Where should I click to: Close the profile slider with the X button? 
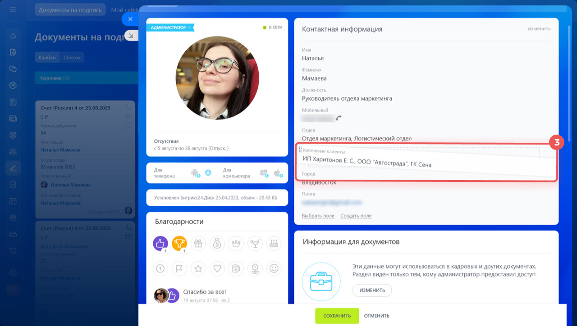[x=130, y=19]
